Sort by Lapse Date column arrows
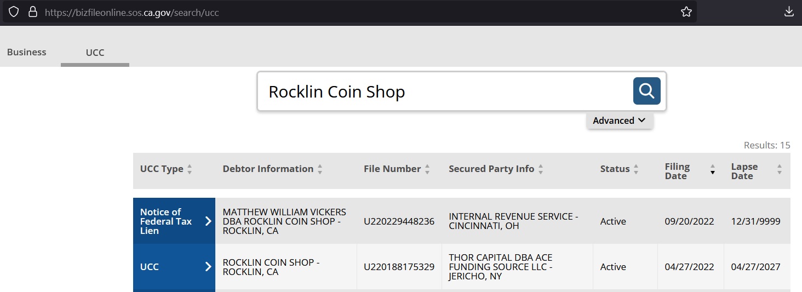This screenshot has width=802, height=292. (x=780, y=169)
